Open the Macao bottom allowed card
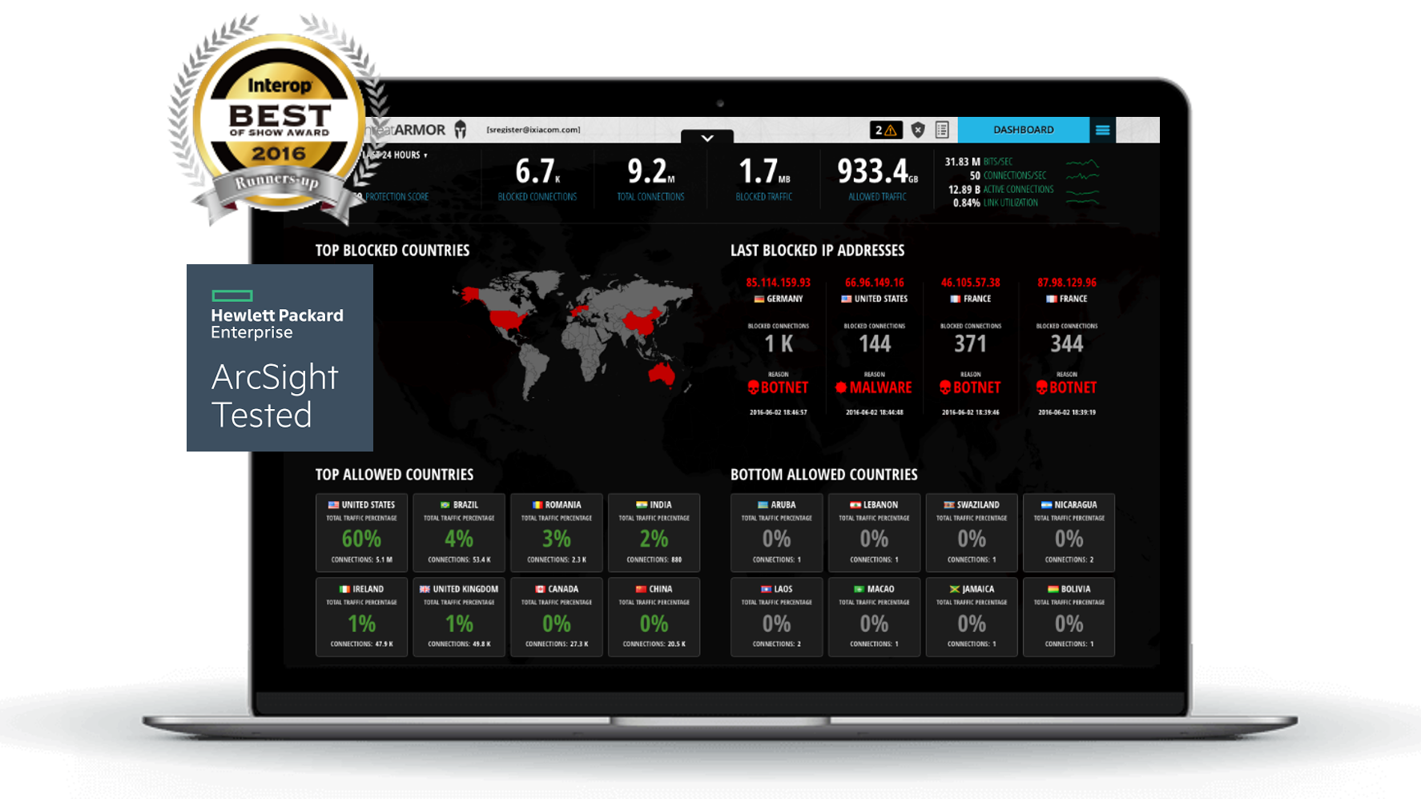Screen dimensions: 1421x799 coord(874,617)
